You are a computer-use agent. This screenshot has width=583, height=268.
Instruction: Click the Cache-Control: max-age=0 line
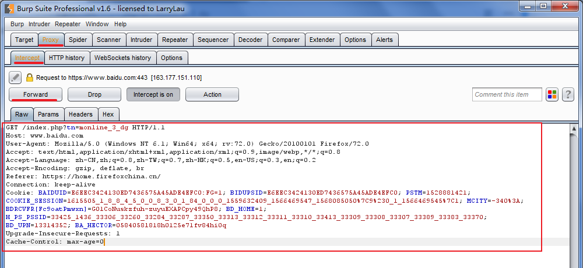(55, 242)
